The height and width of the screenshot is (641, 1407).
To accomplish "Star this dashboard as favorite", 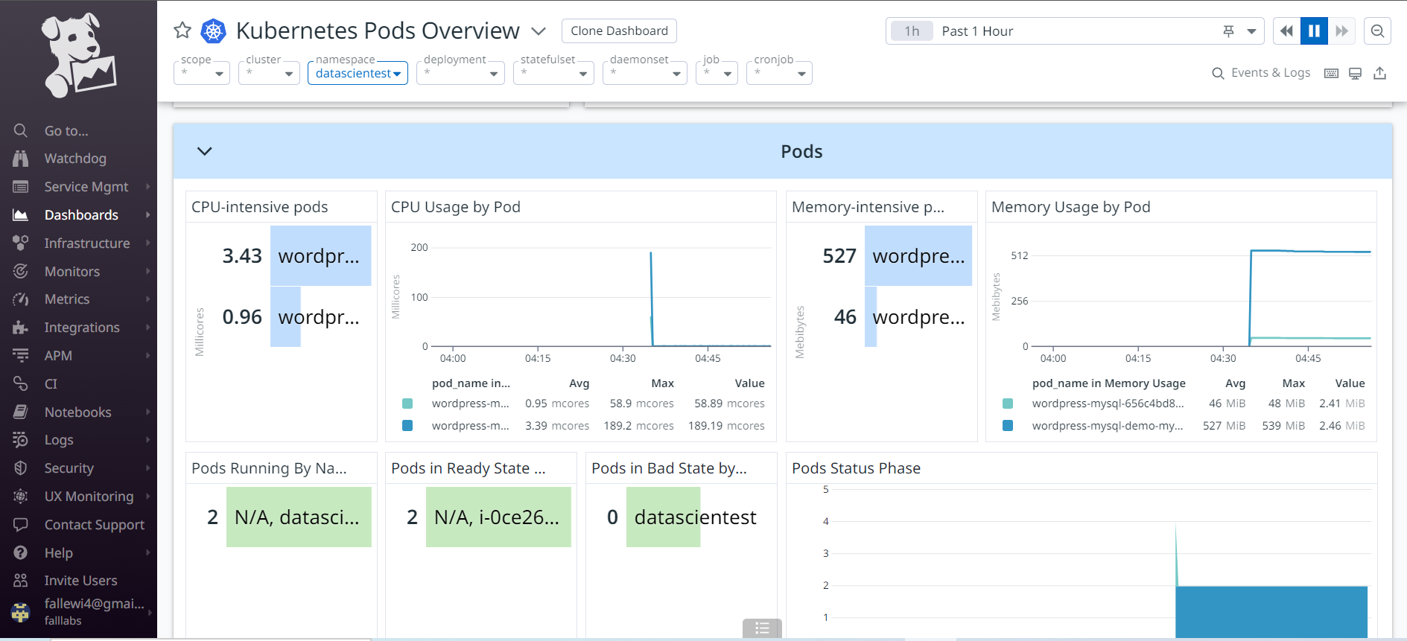I will (182, 31).
